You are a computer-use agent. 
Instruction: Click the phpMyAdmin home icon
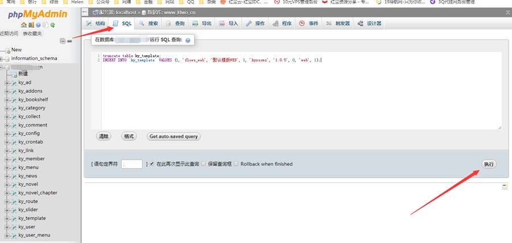(x=23, y=25)
